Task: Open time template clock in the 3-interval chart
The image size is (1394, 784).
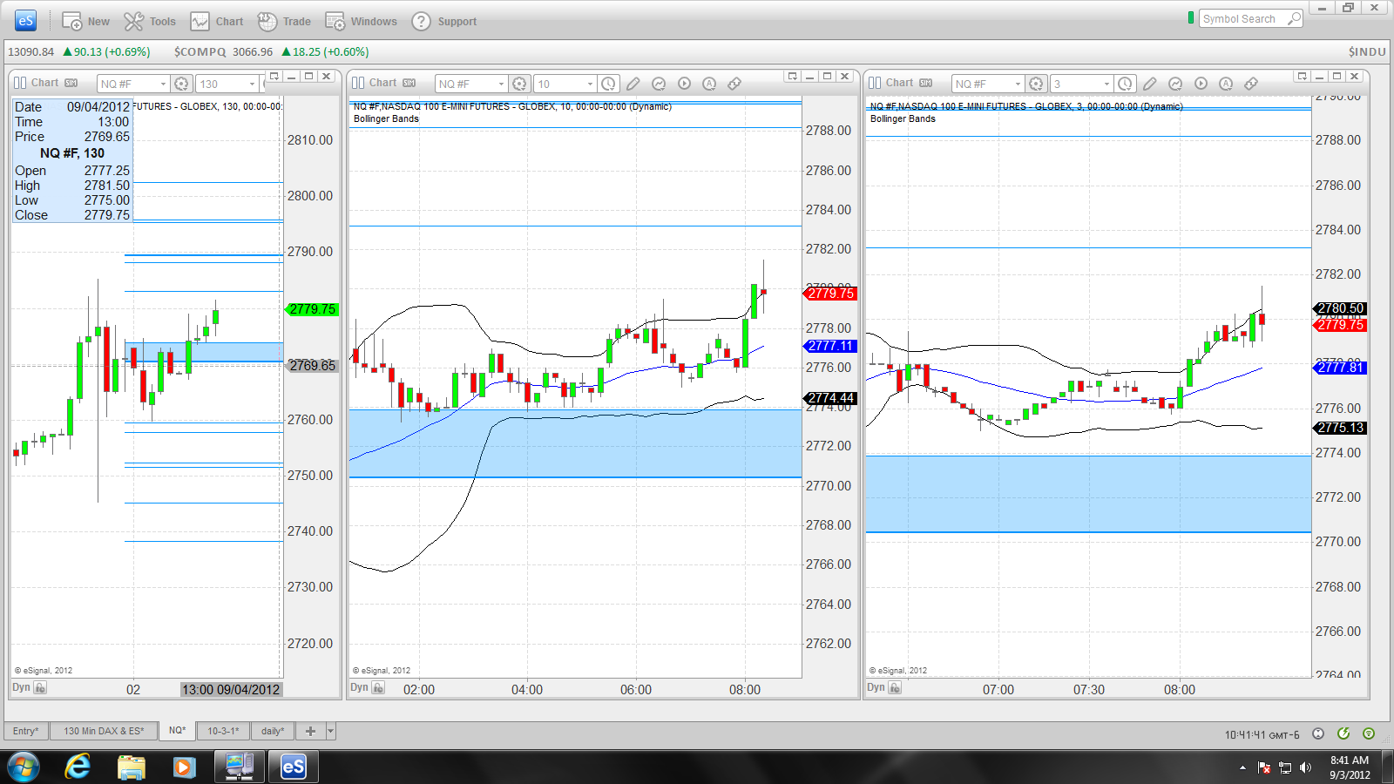Action: [1125, 84]
